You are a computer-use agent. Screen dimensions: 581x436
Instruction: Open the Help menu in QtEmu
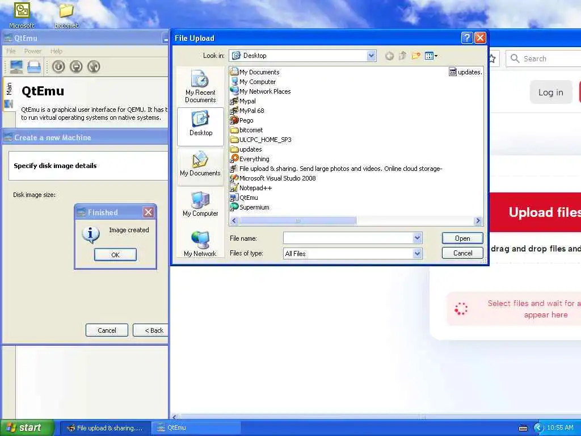[56, 51]
